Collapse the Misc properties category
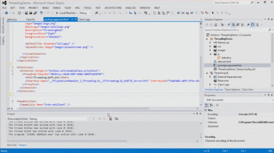 206,110
